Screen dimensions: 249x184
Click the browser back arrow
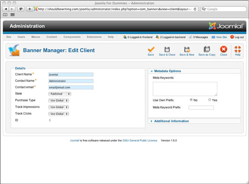pos(6,9)
